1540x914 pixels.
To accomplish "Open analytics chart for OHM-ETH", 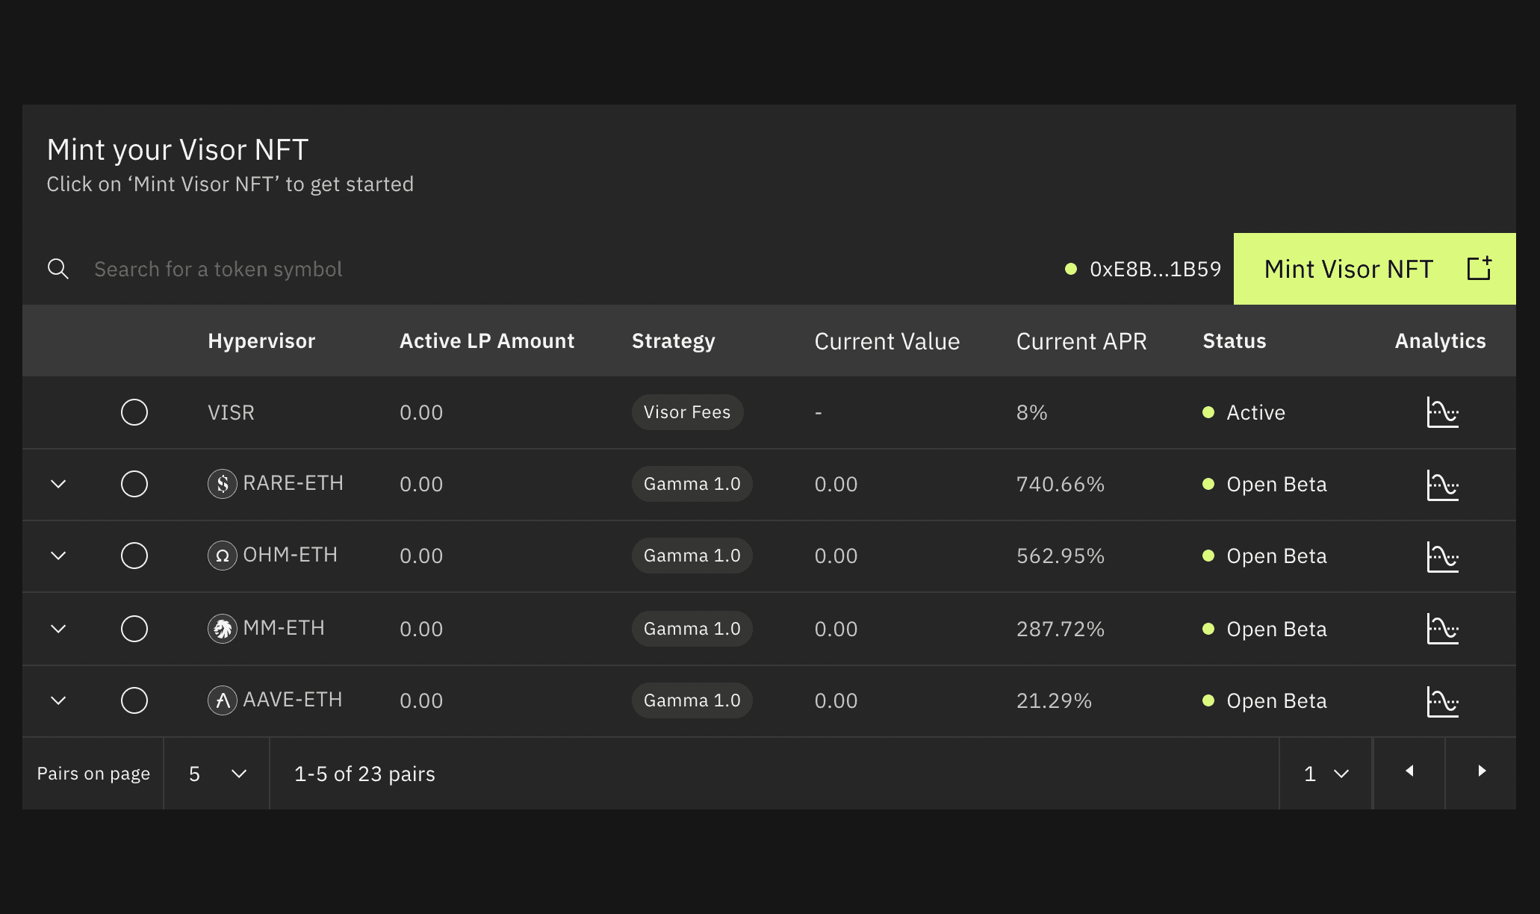I will (x=1442, y=556).
